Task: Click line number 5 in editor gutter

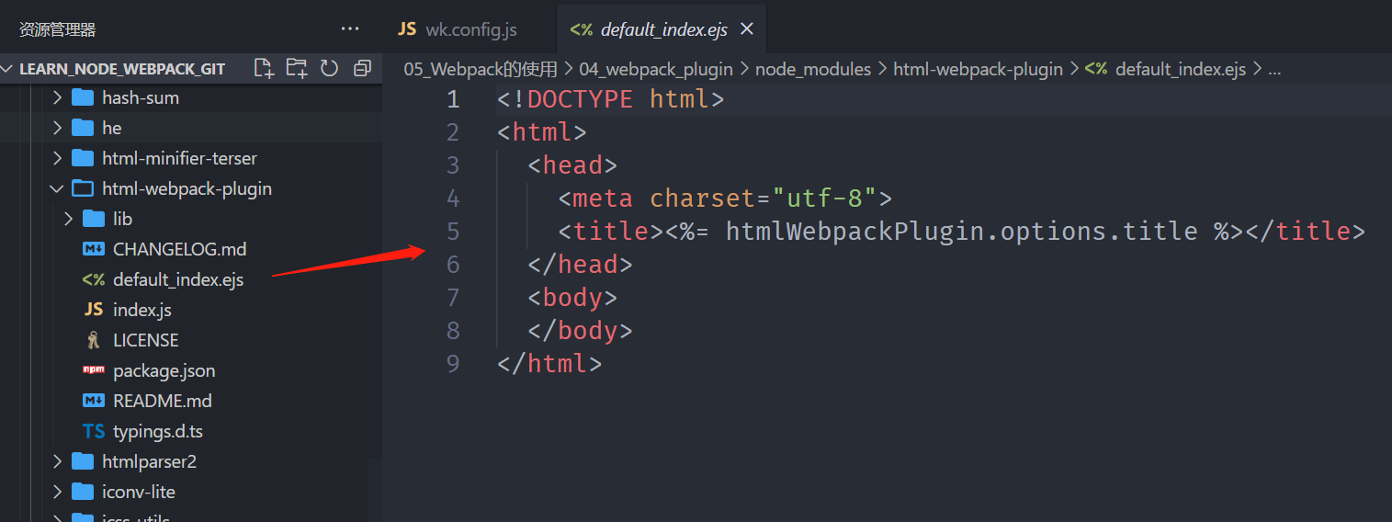Action: [452, 232]
